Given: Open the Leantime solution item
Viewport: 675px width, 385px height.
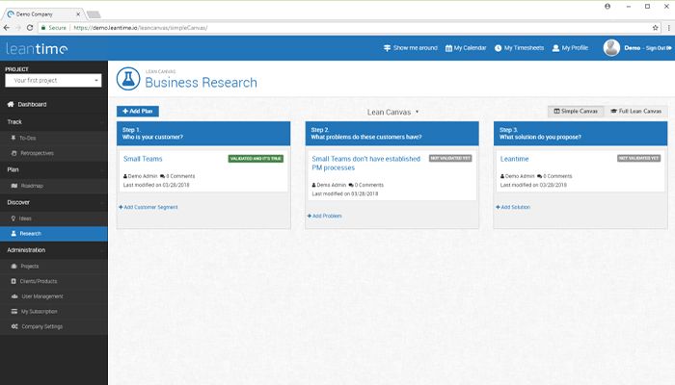Looking at the screenshot, I should [x=514, y=159].
